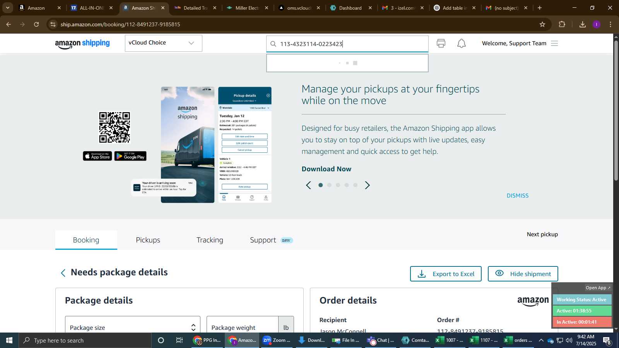The height and width of the screenshot is (348, 619).
Task: Click the Windows taskbar search box
Action: [x=85, y=340]
